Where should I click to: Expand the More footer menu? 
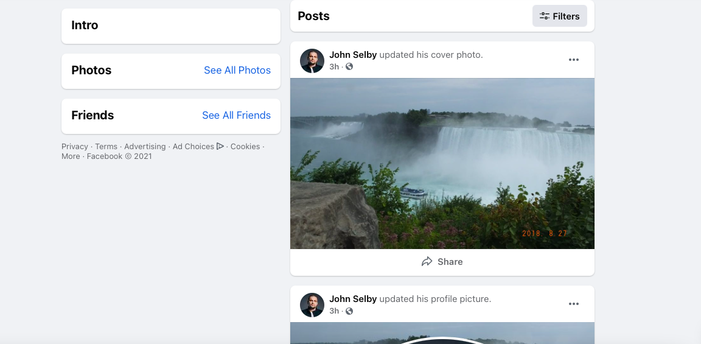click(x=71, y=156)
